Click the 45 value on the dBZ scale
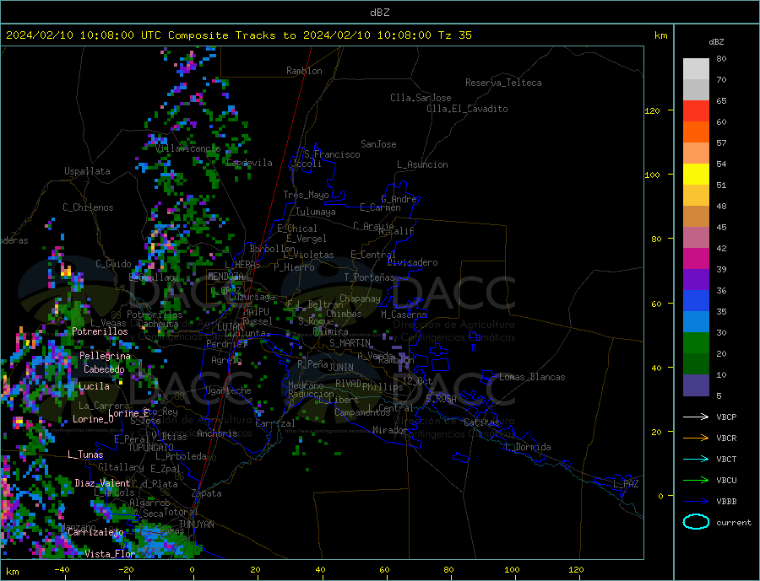This screenshot has width=760, height=581. click(x=721, y=228)
